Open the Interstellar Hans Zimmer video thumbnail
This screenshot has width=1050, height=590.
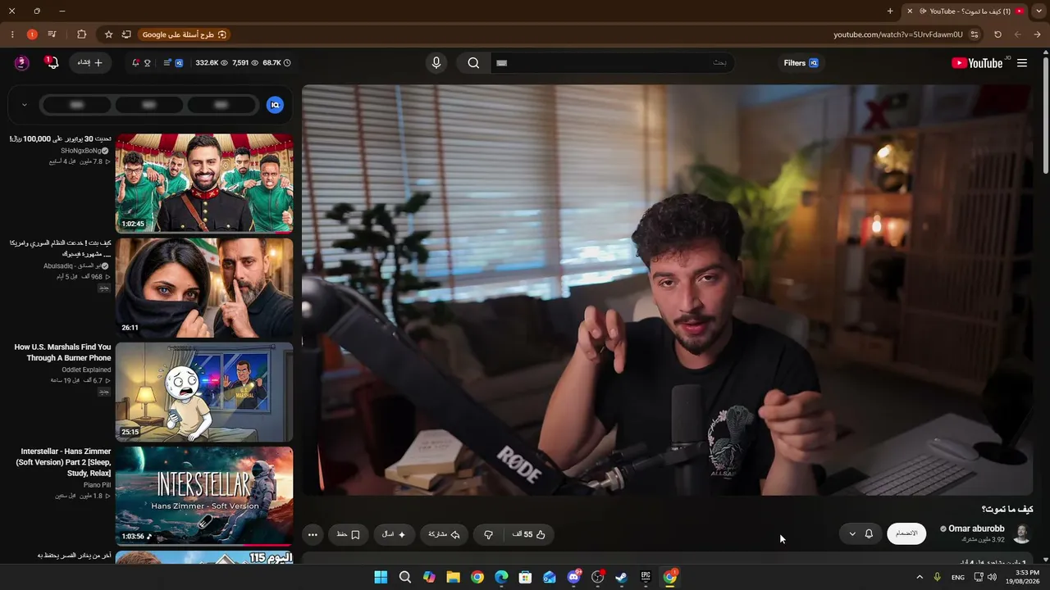point(204,496)
